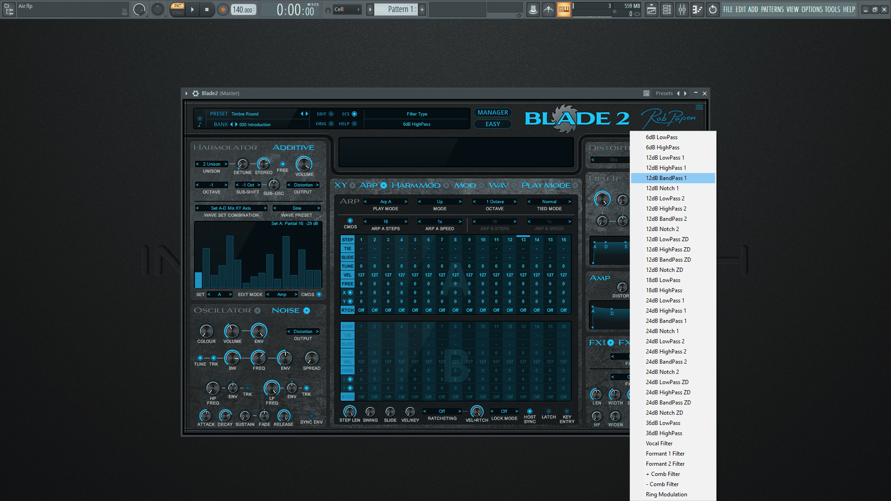
Task: Click the Oscillator COLOUR knob
Action: point(206,331)
